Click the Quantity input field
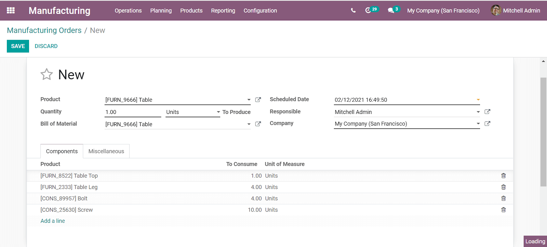547x247 pixels. (133, 112)
